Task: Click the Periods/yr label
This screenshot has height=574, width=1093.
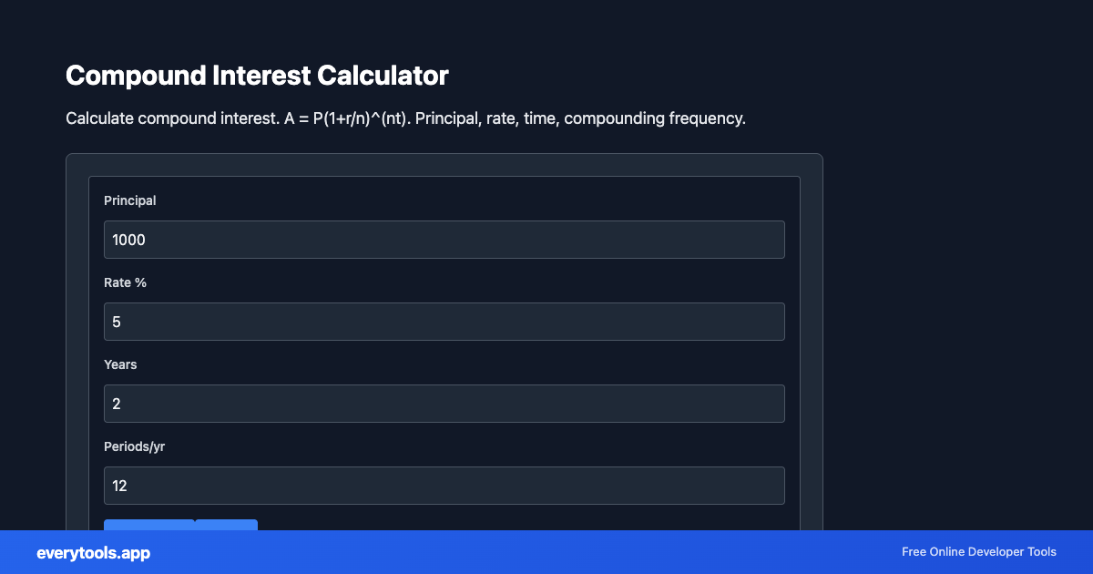Action: click(x=134, y=446)
